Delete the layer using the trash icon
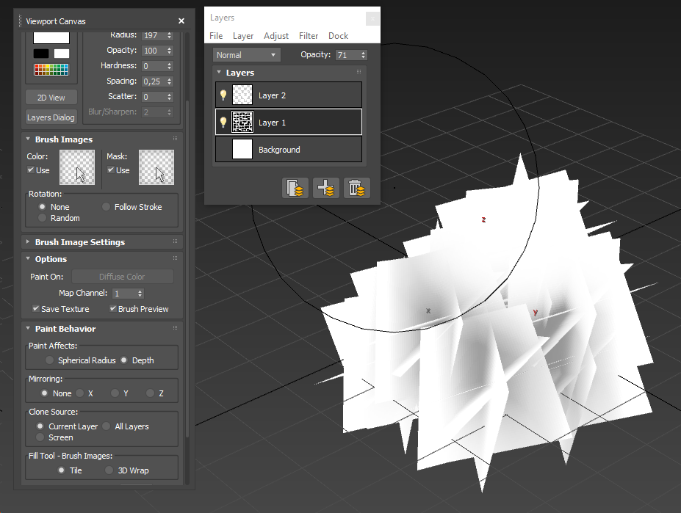This screenshot has height=513, width=681. [x=357, y=189]
